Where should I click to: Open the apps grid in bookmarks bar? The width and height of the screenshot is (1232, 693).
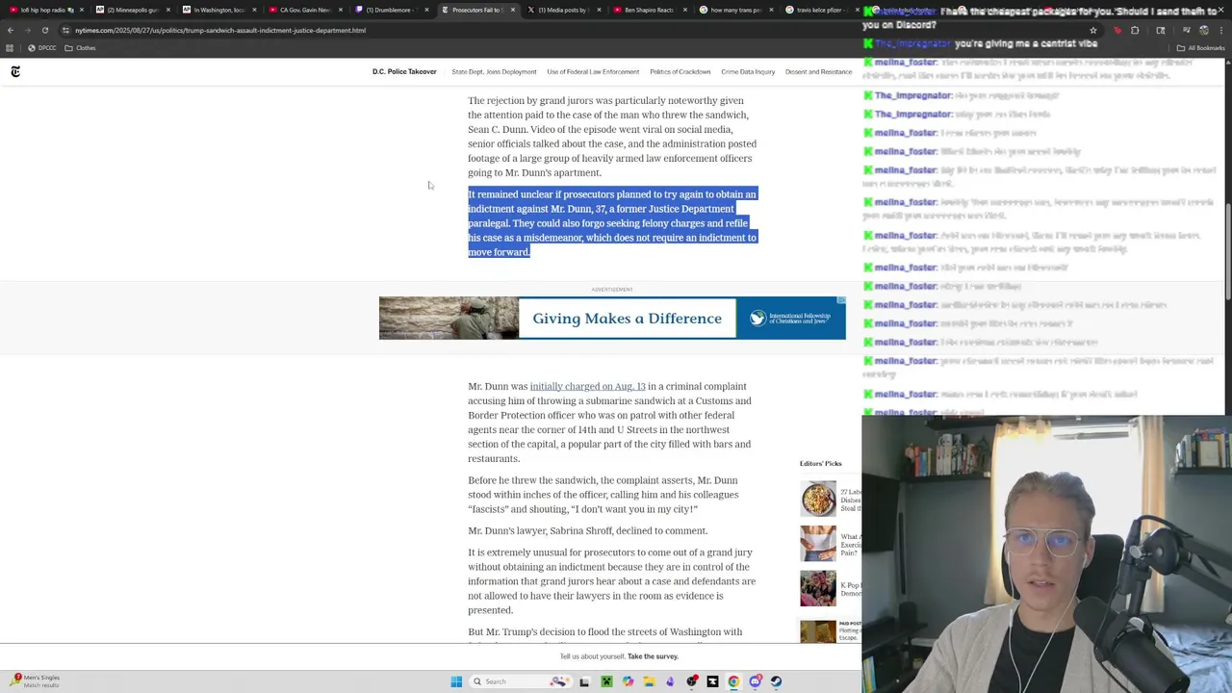tap(10, 48)
